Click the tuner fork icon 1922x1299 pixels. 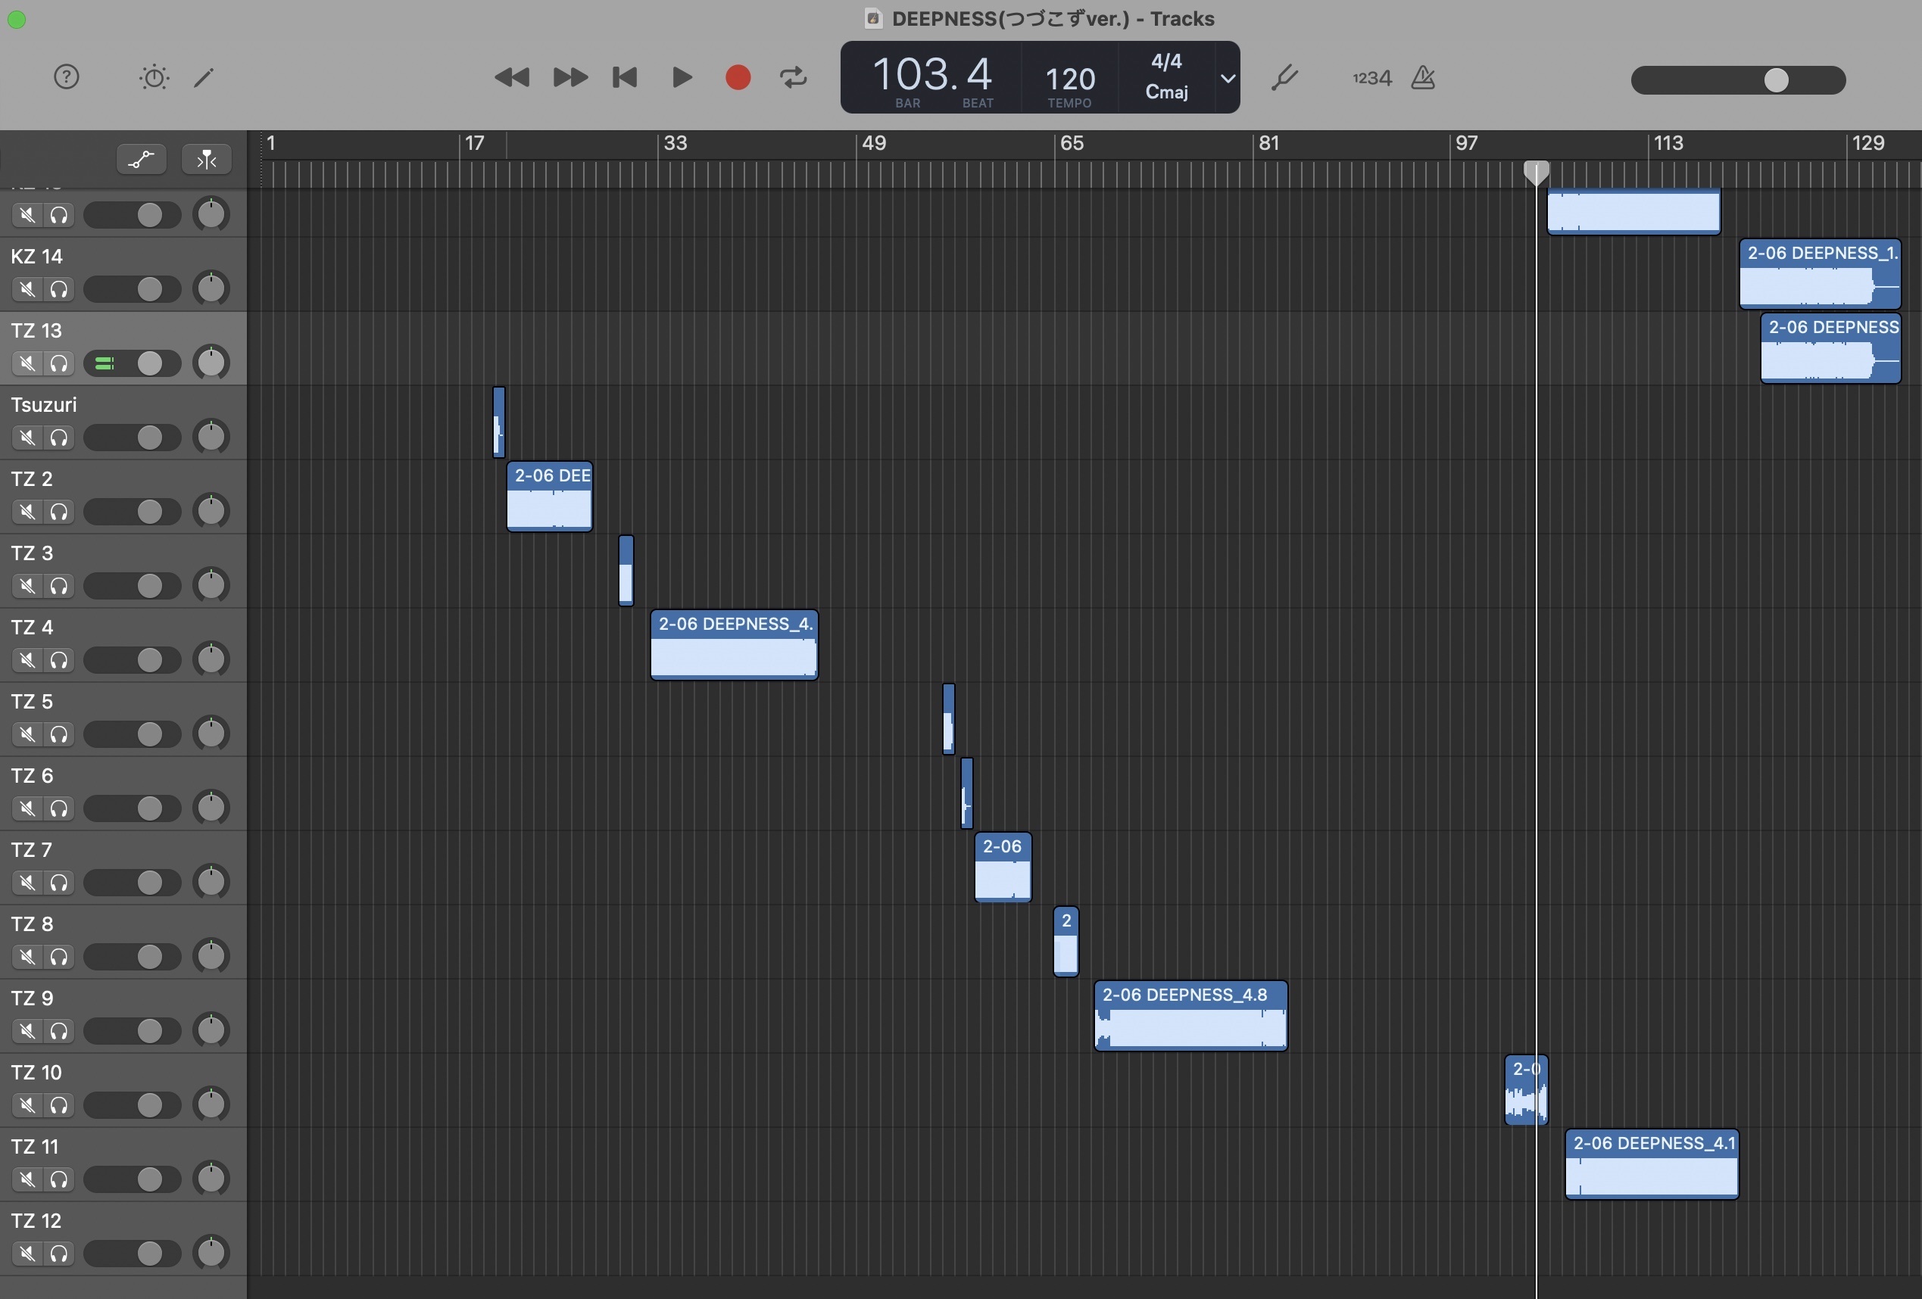[x=1284, y=78]
